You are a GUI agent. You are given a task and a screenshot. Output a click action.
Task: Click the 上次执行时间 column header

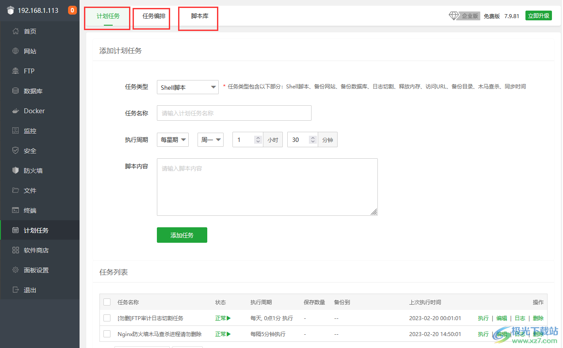coord(425,302)
